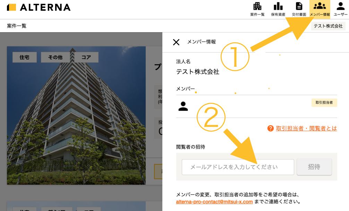Open the 保有資産 bar chart icon
Image resolution: width=349 pixels, height=211 pixels.
[x=278, y=9]
